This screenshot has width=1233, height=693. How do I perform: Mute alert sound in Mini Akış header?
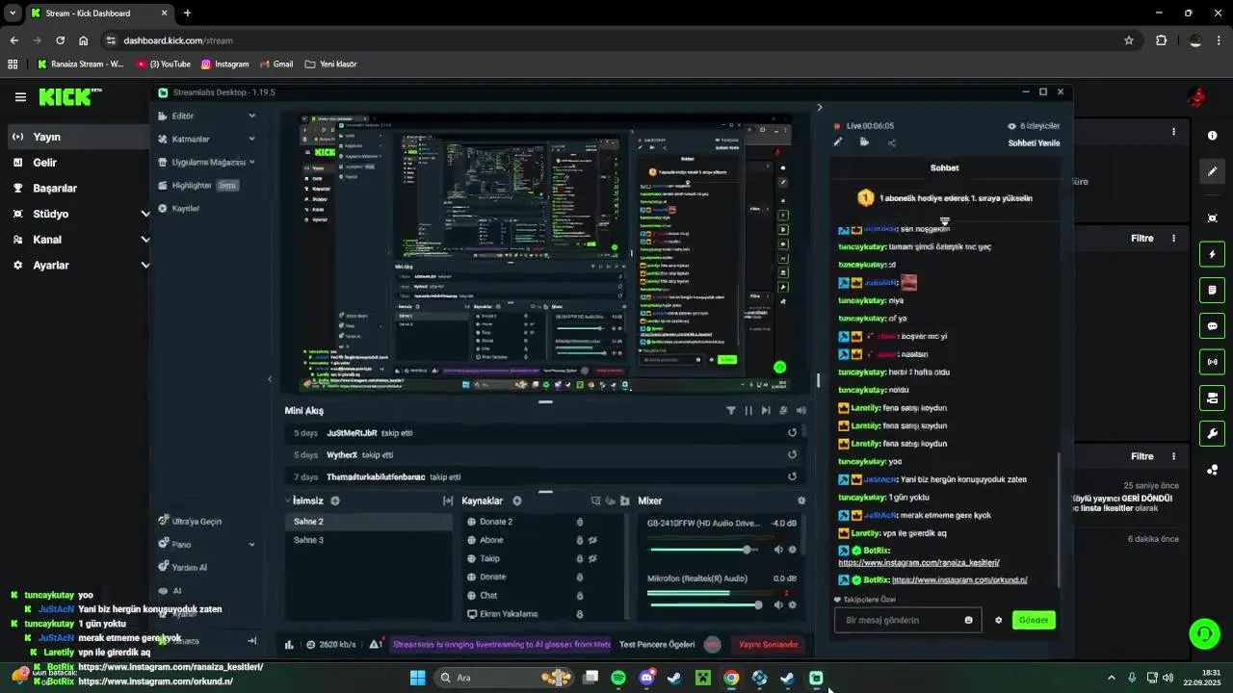pos(800,410)
